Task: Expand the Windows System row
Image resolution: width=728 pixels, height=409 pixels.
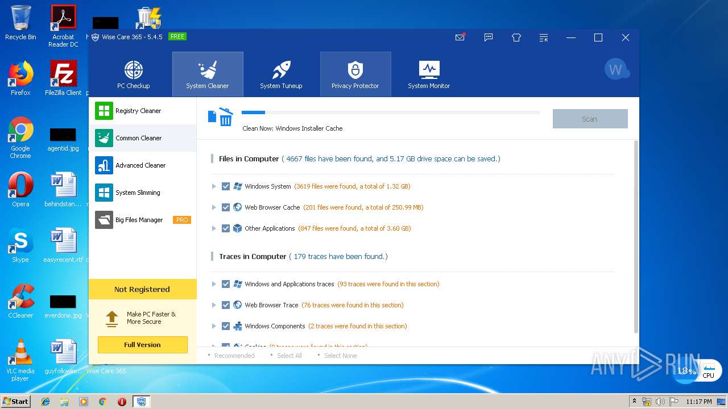Action: coord(214,186)
